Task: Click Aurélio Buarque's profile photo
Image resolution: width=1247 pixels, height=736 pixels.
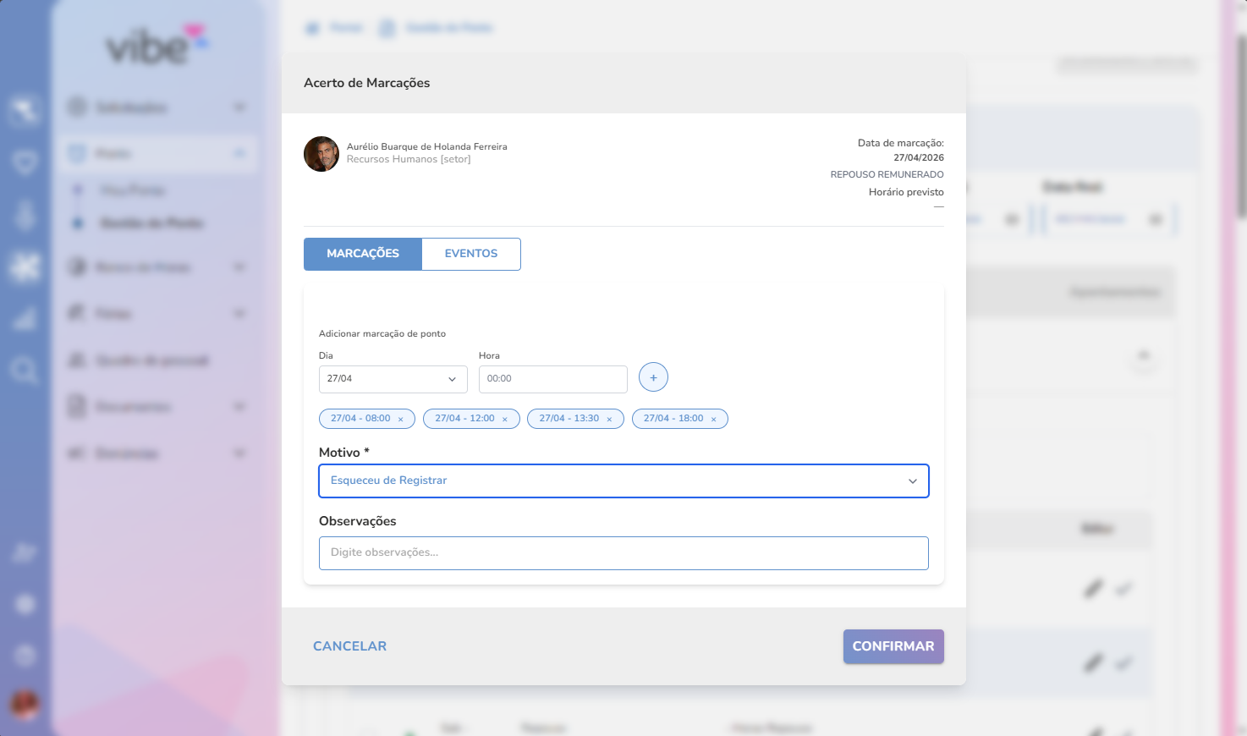Action: (321, 154)
